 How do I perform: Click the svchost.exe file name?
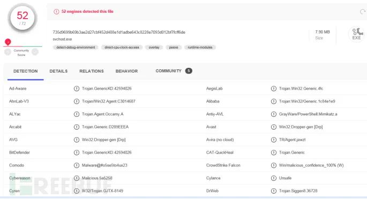click(62, 39)
